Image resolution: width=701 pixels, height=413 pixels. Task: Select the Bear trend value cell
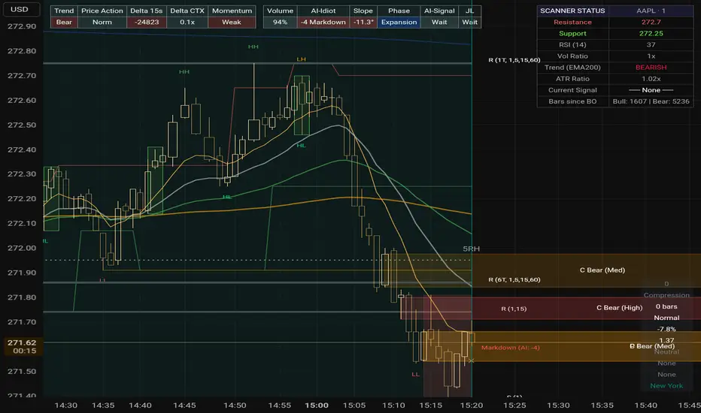(64, 23)
